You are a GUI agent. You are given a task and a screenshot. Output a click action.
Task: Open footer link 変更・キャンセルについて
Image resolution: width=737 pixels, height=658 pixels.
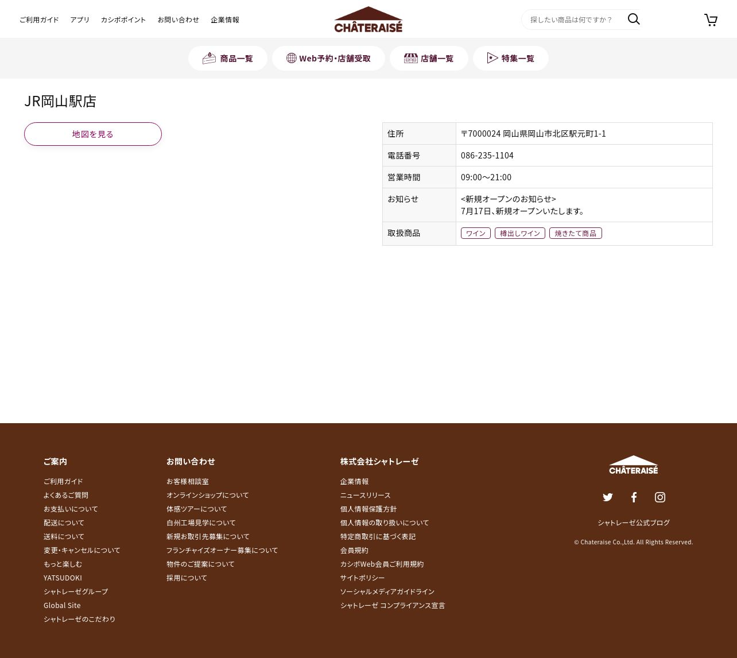pyautogui.click(x=82, y=550)
